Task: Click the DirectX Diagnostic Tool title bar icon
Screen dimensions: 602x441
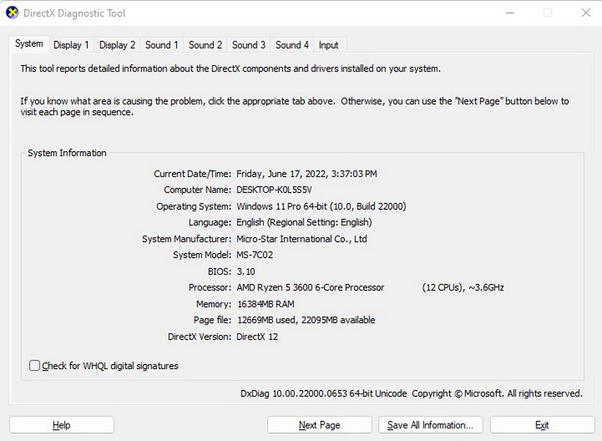Action: point(12,13)
